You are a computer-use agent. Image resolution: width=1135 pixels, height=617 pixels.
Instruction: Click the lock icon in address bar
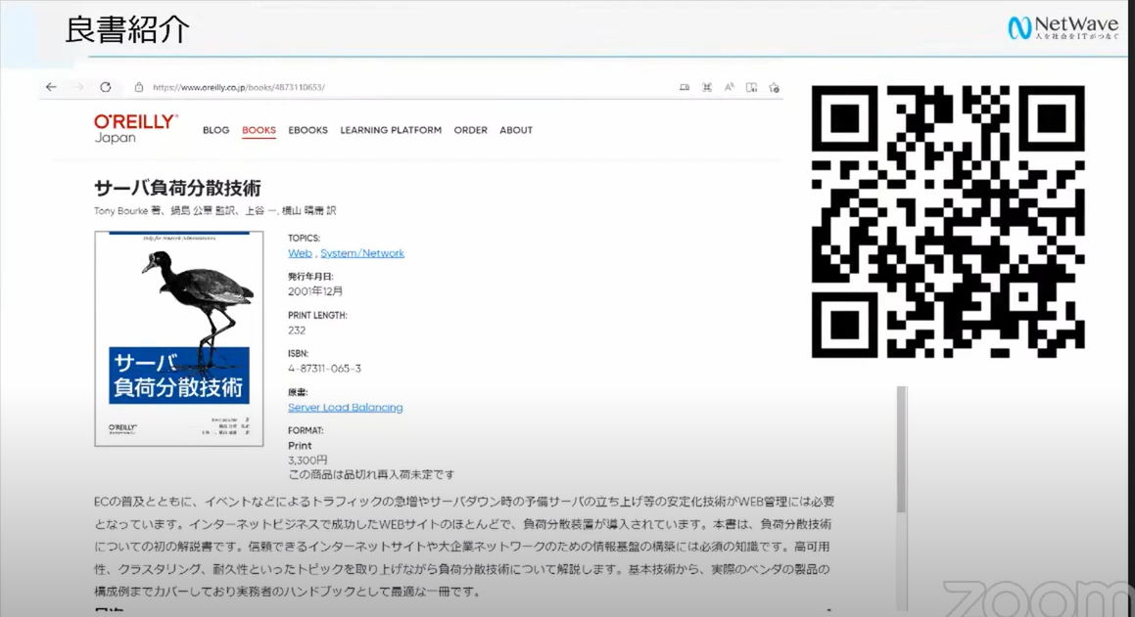(x=139, y=87)
